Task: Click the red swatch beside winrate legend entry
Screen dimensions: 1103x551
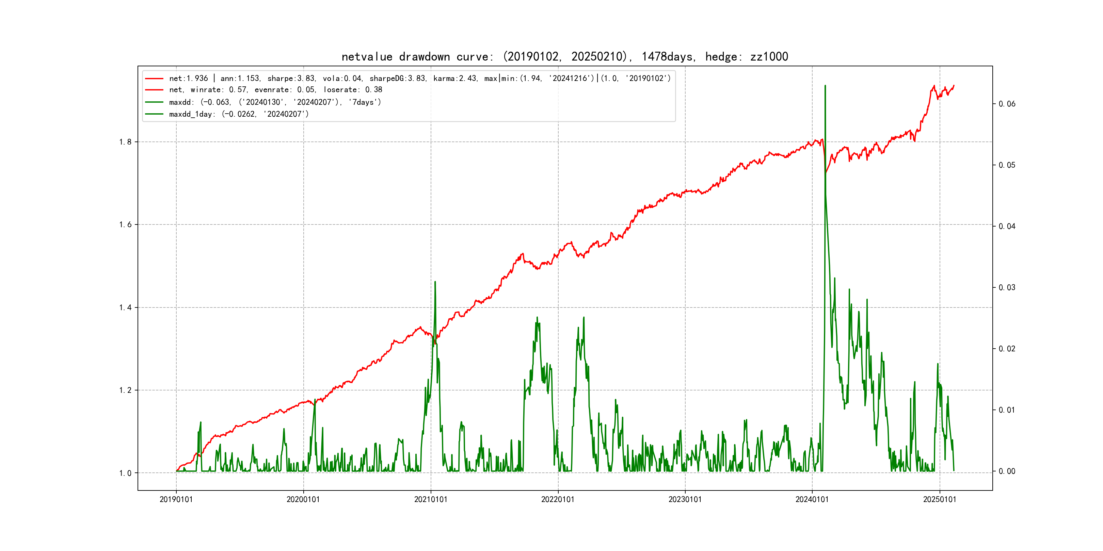Action: (154, 90)
